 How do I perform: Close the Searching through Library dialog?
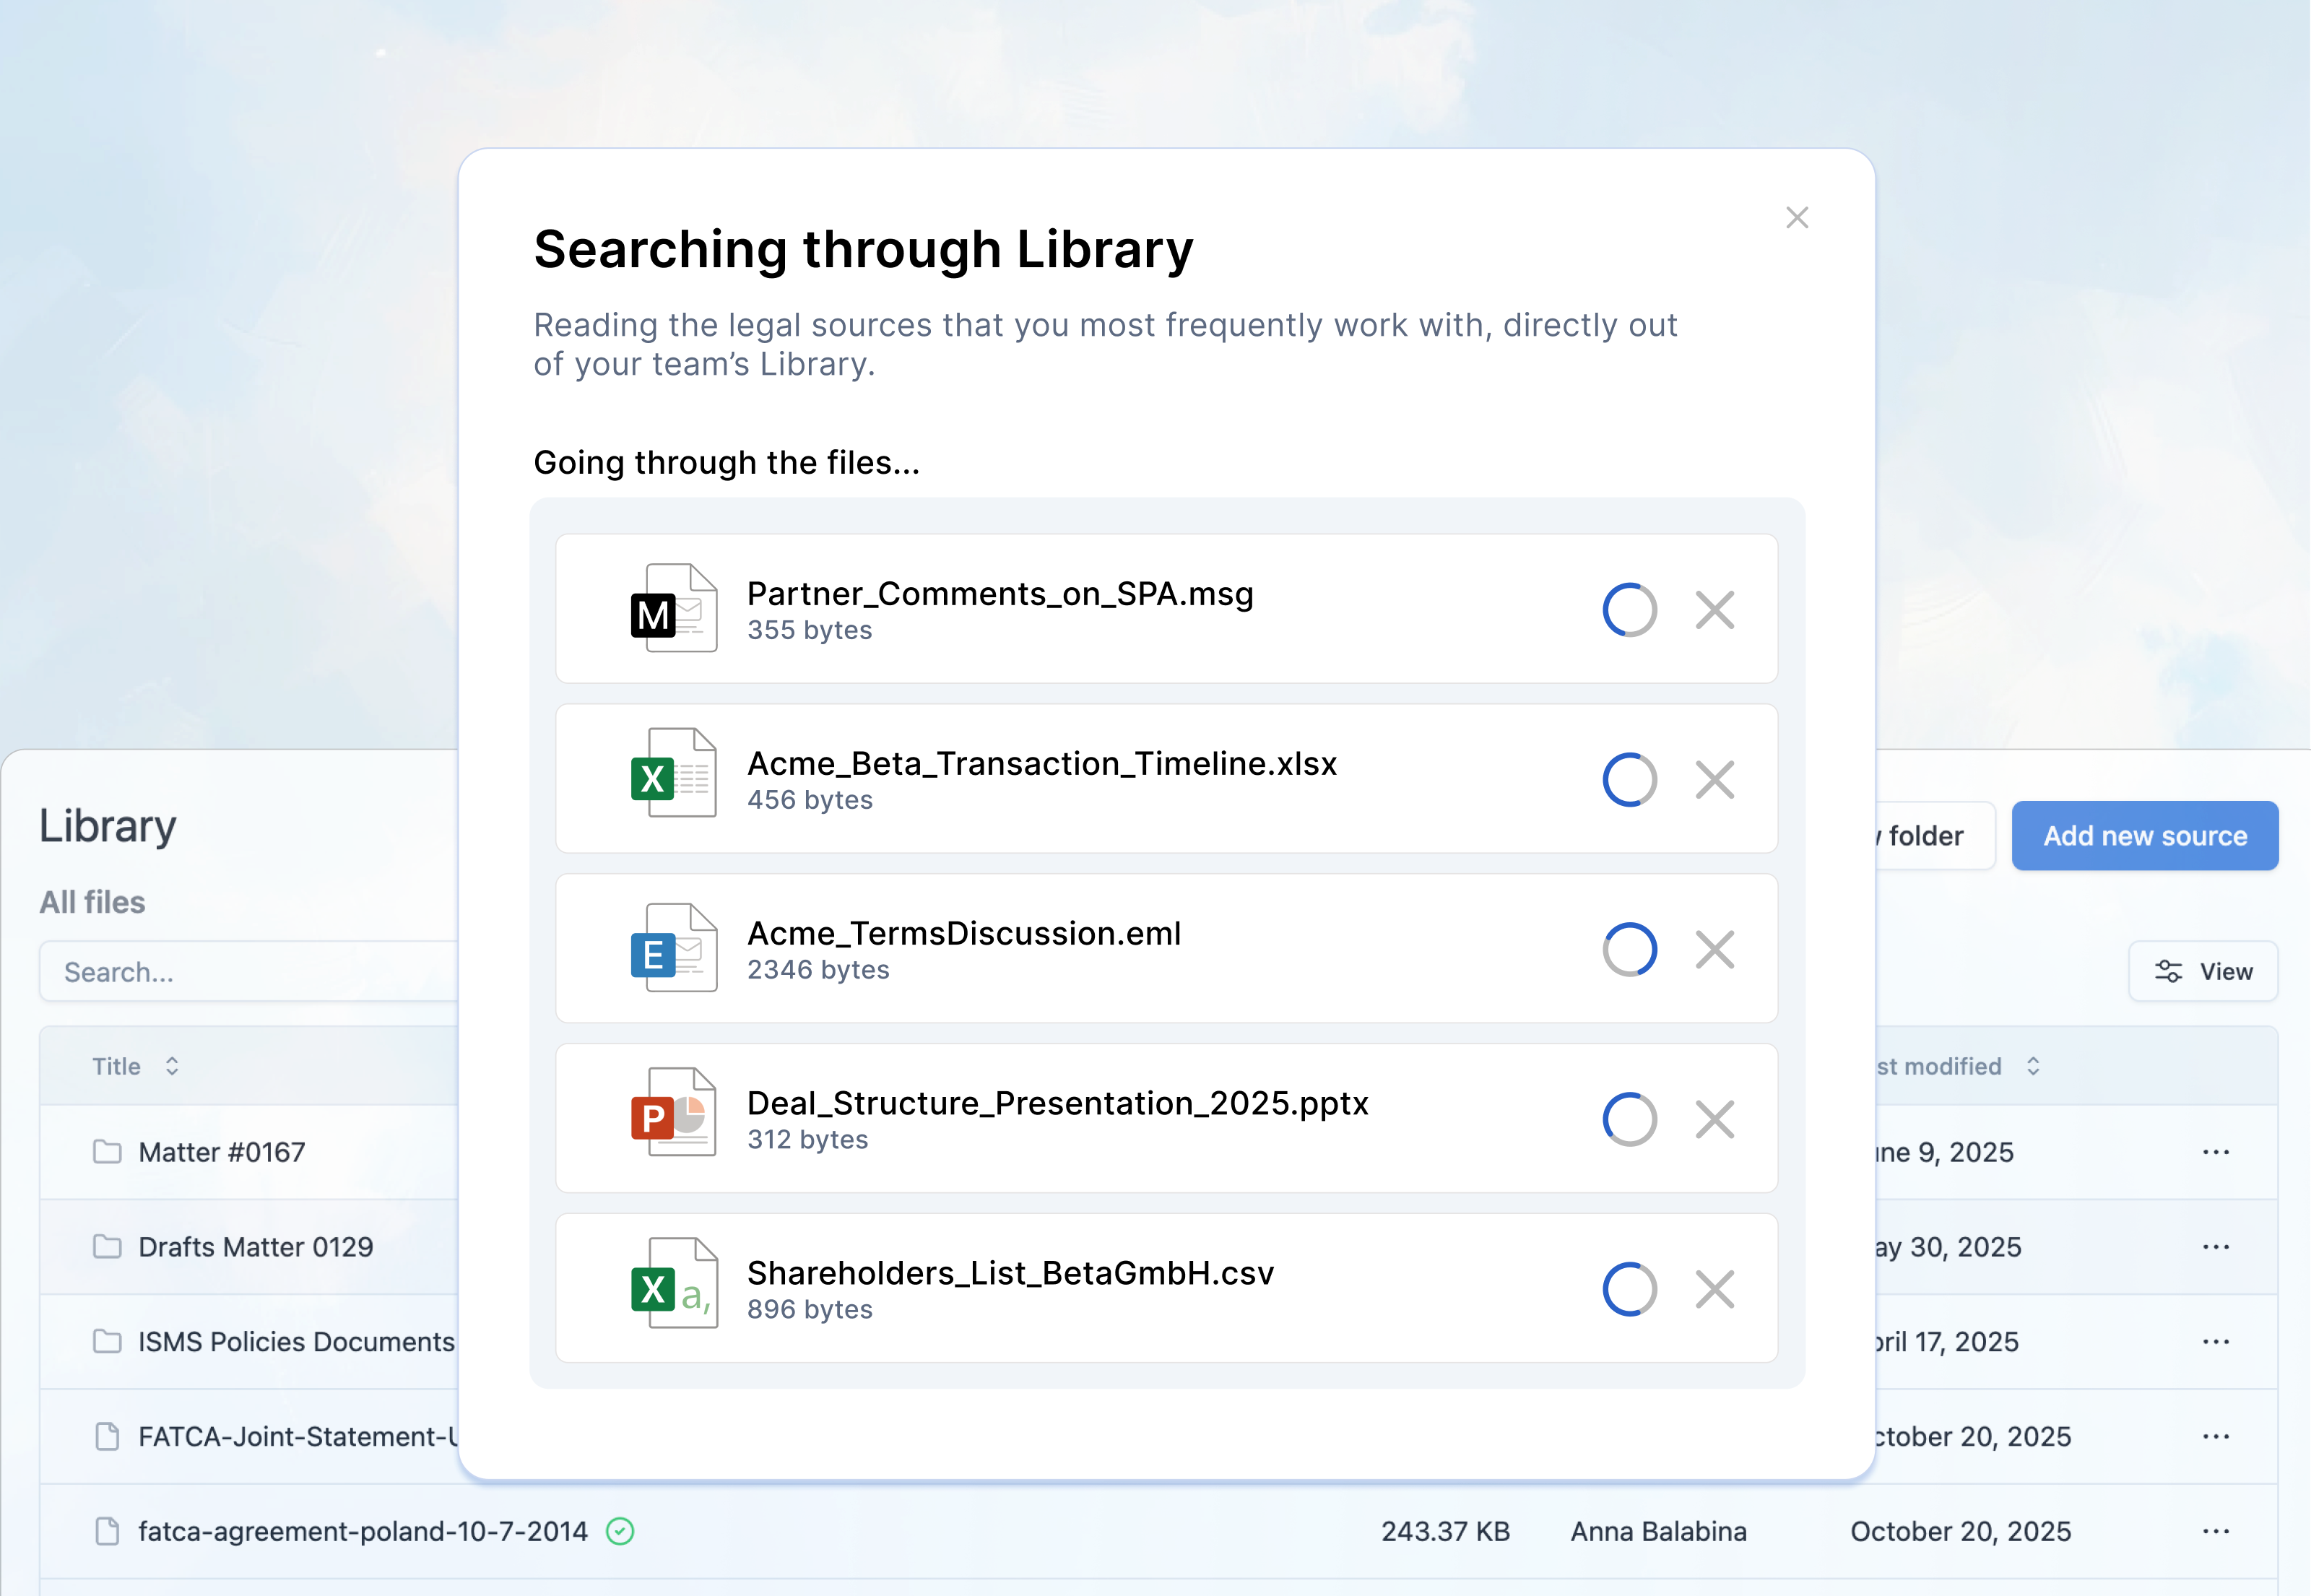point(1796,217)
